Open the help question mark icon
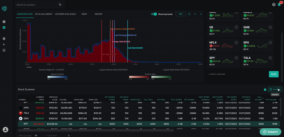The width and height of the screenshot is (284, 137). (274, 5)
